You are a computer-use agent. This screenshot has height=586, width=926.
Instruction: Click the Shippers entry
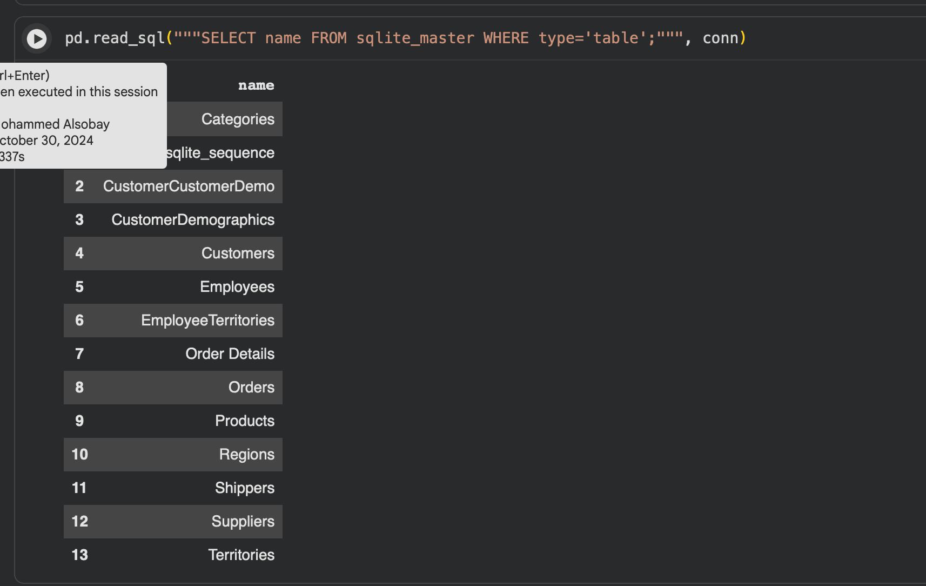pyautogui.click(x=245, y=488)
